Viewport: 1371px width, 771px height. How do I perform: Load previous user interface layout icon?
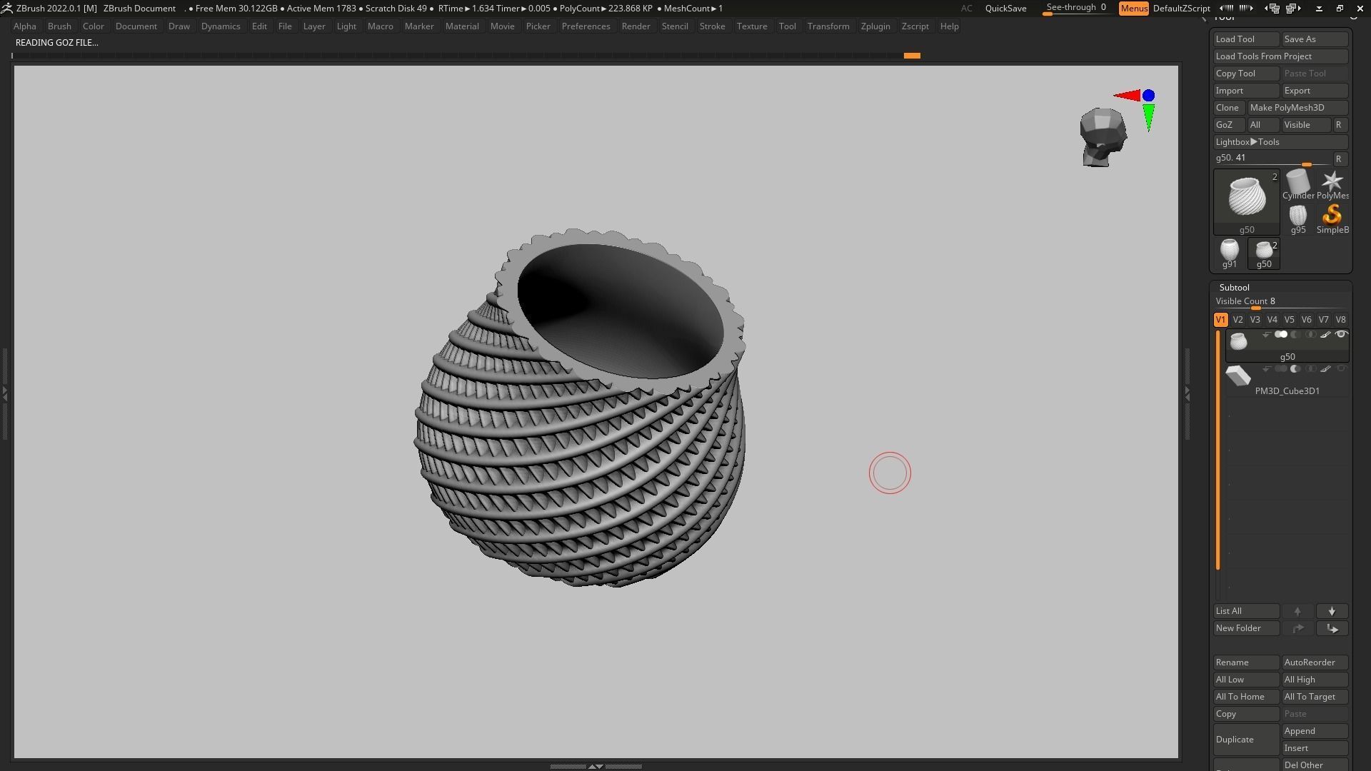pyautogui.click(x=1272, y=8)
